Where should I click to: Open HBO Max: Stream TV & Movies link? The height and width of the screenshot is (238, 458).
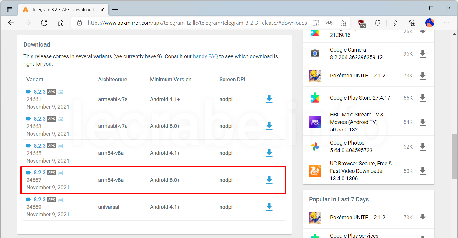[357, 122]
